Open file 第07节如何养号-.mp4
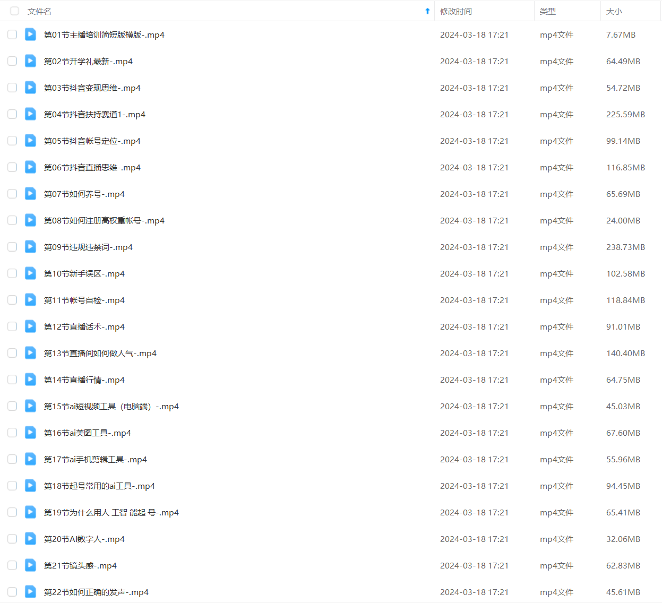 (84, 194)
